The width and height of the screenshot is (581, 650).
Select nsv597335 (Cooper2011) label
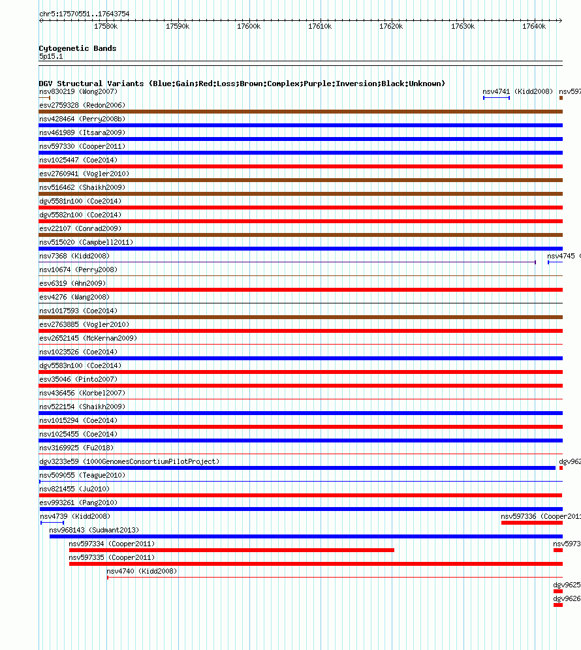tap(112, 557)
